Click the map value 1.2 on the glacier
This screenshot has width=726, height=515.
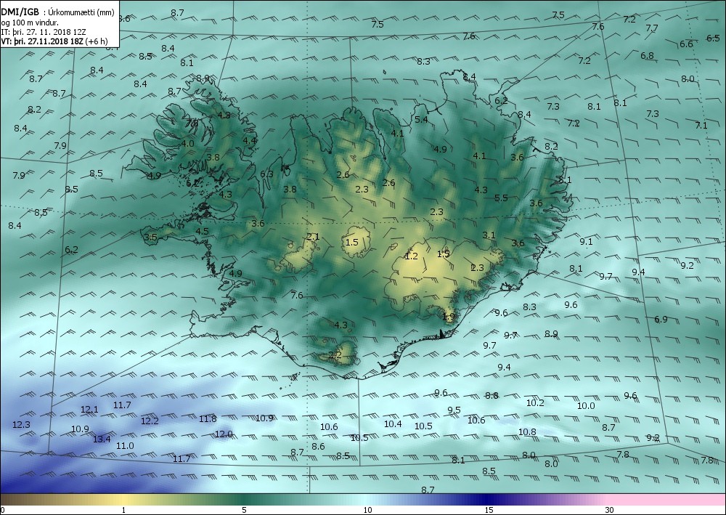[411, 256]
